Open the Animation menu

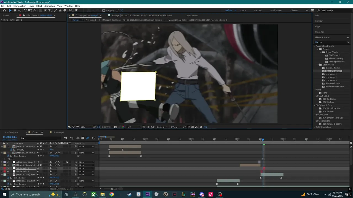pyautogui.click(x=50, y=6)
